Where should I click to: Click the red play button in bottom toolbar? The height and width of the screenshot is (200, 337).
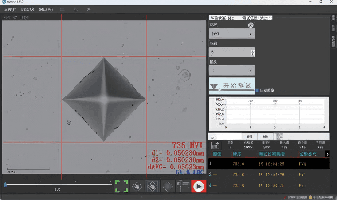click(x=199, y=187)
